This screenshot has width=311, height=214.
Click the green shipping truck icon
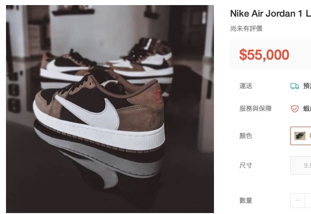[294, 86]
